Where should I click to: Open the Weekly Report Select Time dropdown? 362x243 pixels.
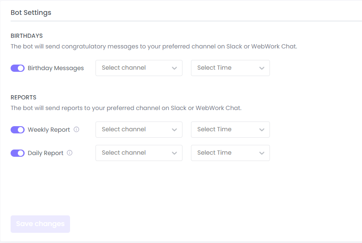230,130
